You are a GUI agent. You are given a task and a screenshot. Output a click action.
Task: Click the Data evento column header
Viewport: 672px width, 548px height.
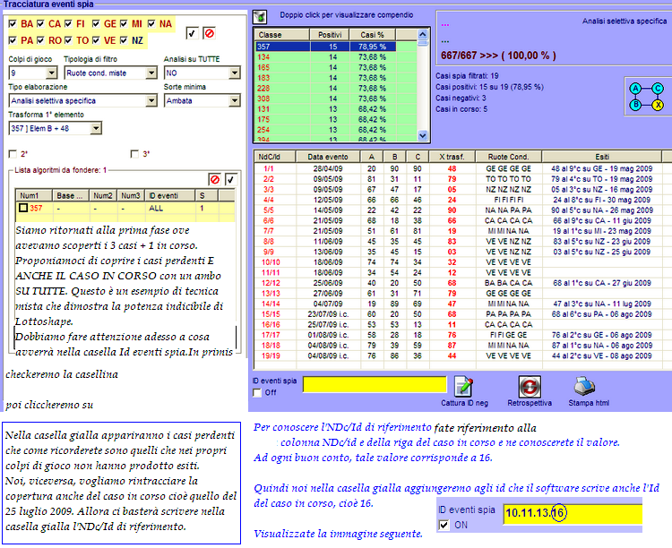[x=328, y=157]
